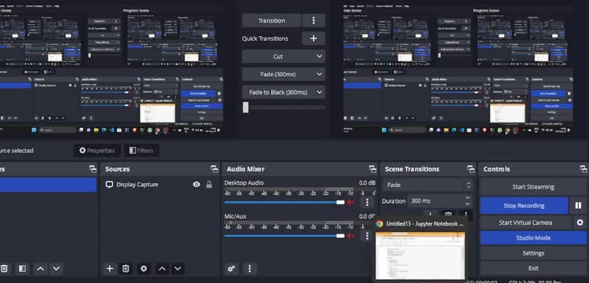
Task: Toggle Studio Mode off
Action: coord(533,238)
